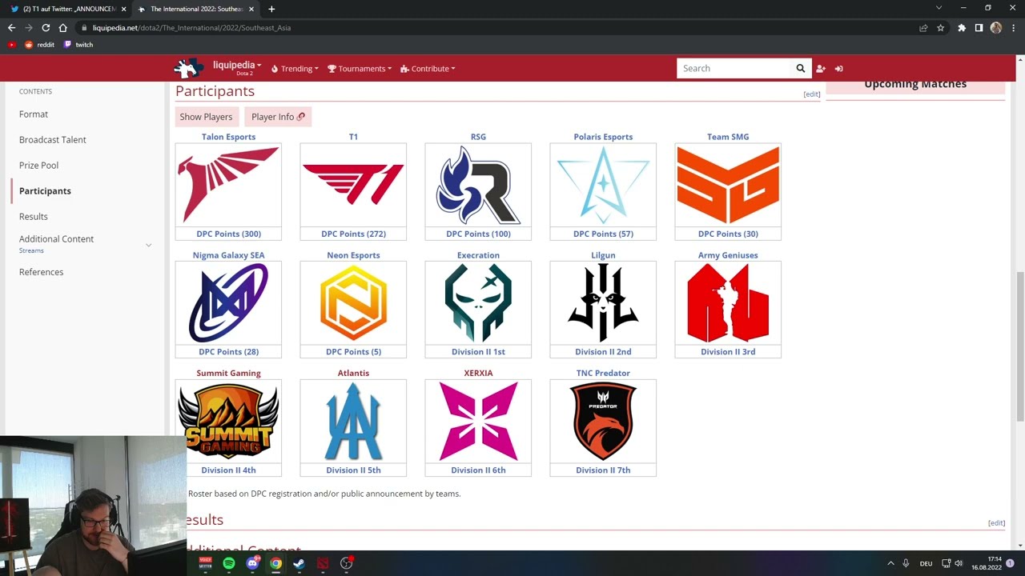This screenshot has height=576, width=1025.
Task: Open the Contribute dropdown menu
Action: click(428, 69)
